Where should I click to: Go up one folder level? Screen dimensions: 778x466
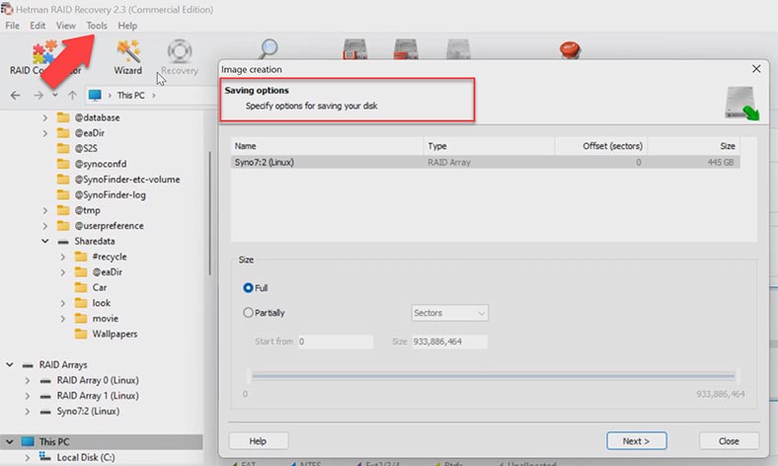pos(72,96)
